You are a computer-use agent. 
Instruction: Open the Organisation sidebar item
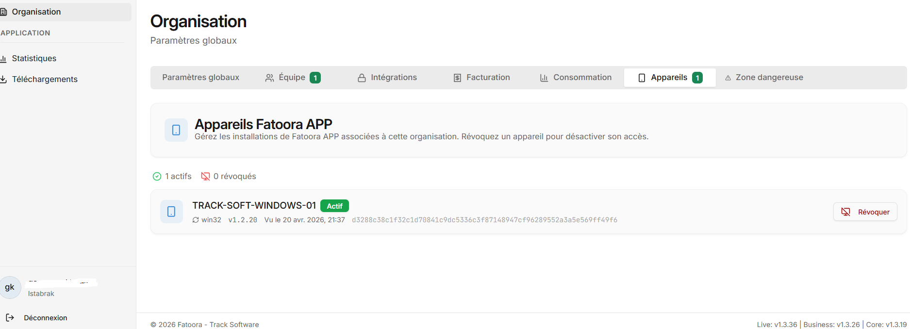(65, 12)
